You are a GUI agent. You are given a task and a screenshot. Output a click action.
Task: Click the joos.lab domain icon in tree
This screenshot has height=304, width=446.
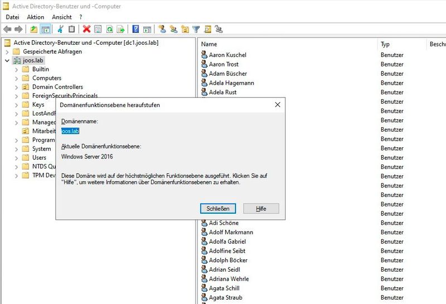pyautogui.click(x=17, y=60)
